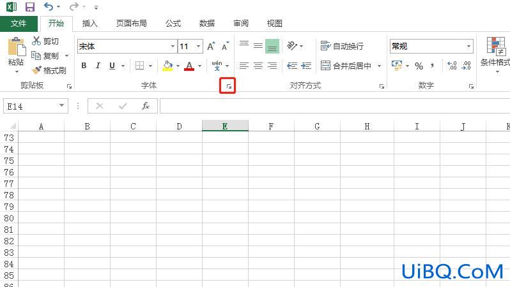Open the 对齐方式 alignment dialog launcher

coord(382,86)
